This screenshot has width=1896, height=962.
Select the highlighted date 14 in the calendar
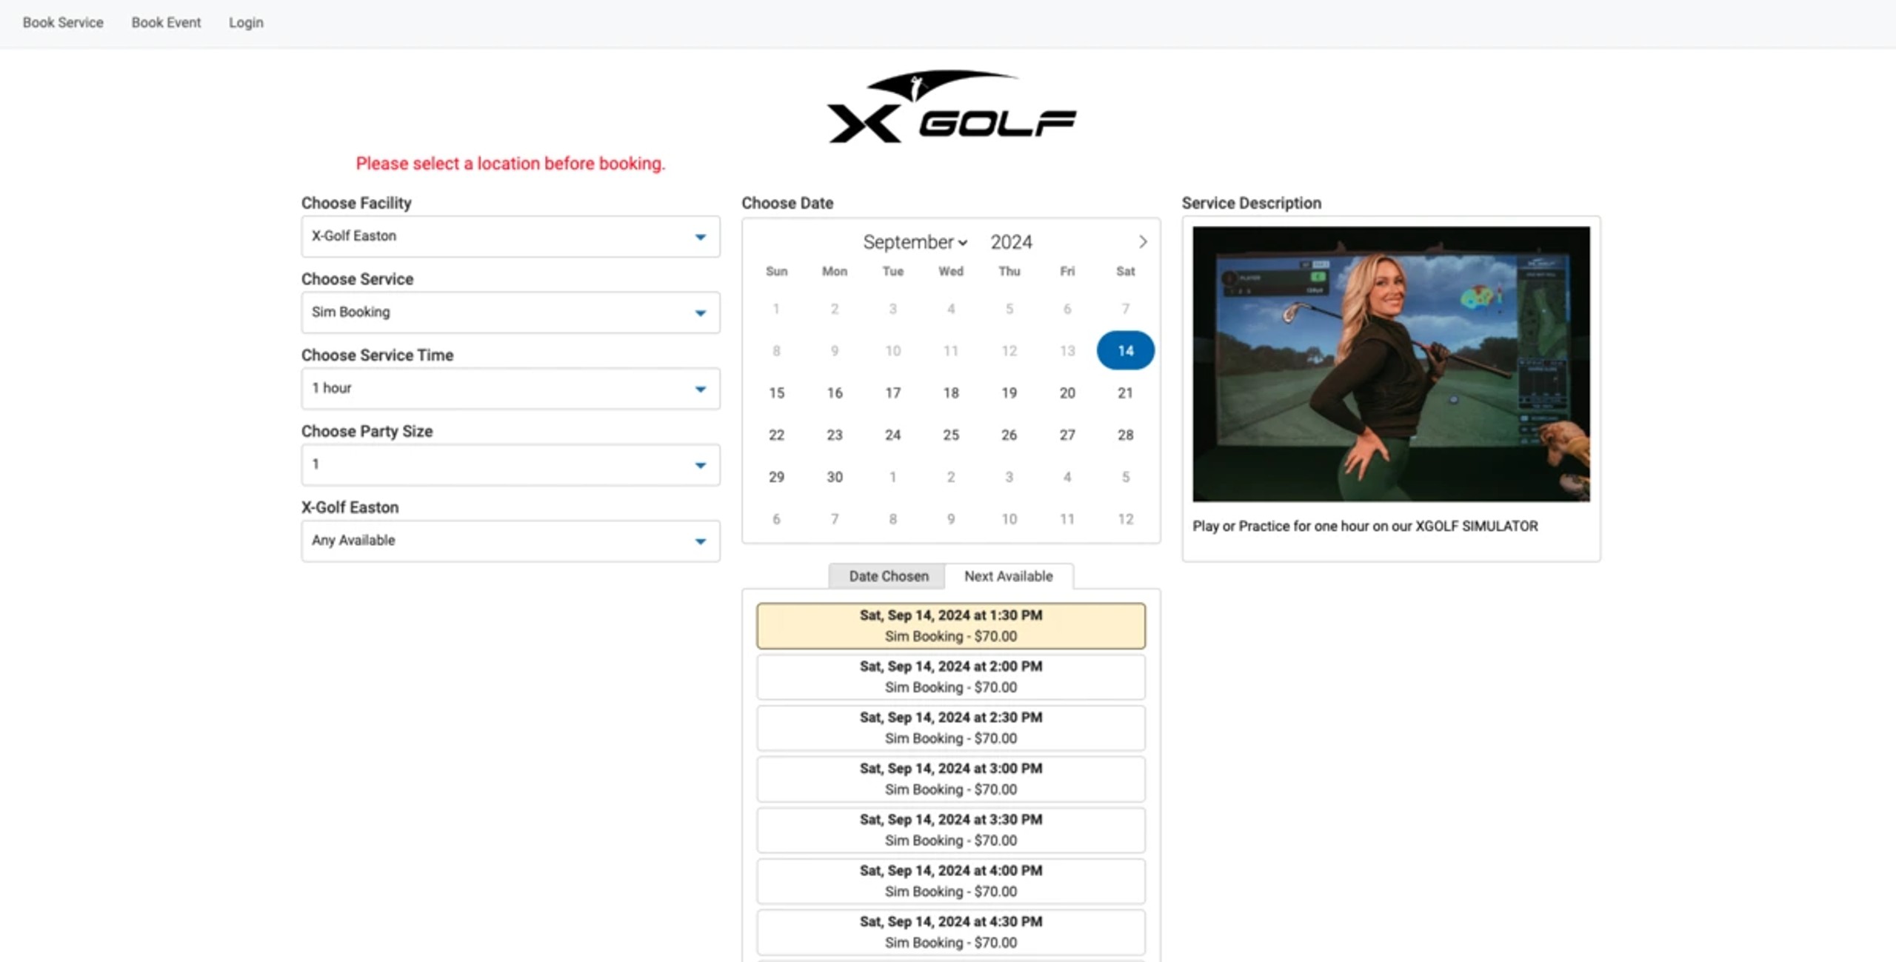click(x=1125, y=350)
